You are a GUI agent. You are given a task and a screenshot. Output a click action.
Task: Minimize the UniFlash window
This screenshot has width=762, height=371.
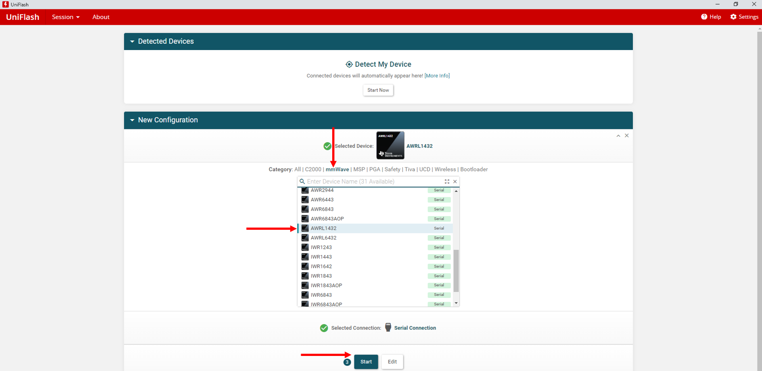(x=717, y=4)
